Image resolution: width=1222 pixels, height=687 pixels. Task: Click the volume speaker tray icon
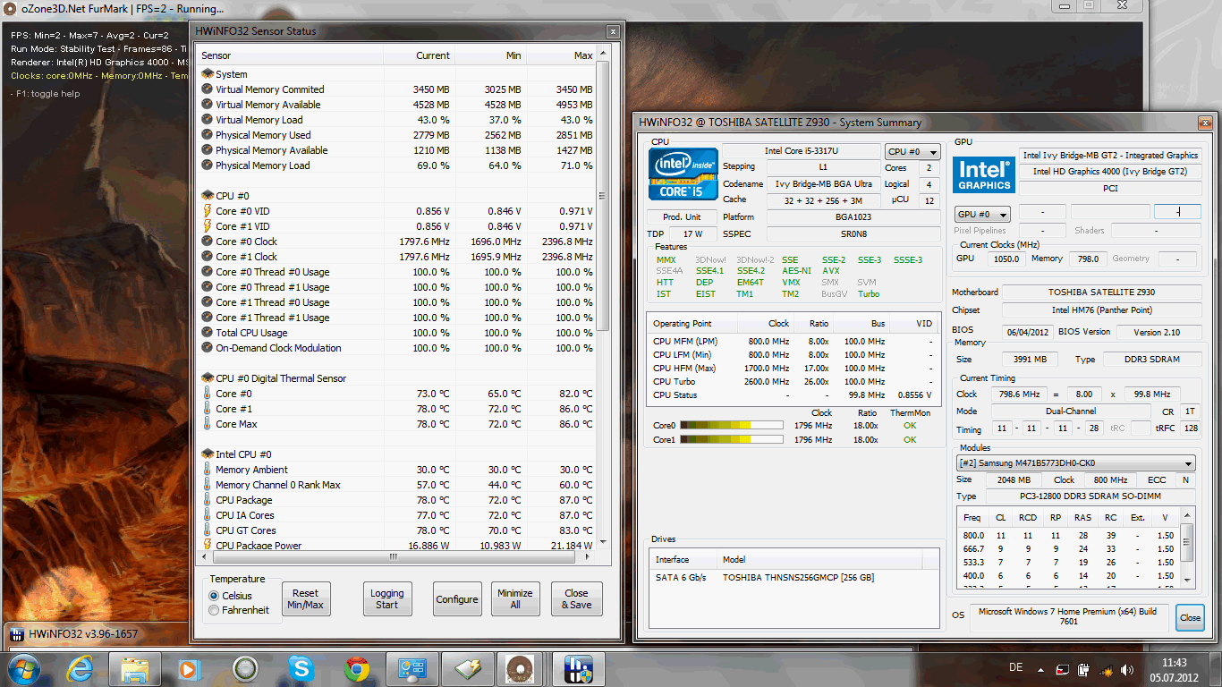coord(1128,669)
